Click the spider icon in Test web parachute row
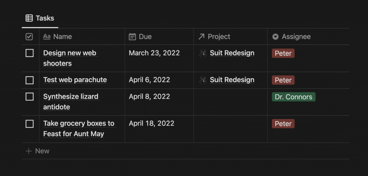The width and height of the screenshot is (368, 176). pyautogui.click(x=203, y=80)
